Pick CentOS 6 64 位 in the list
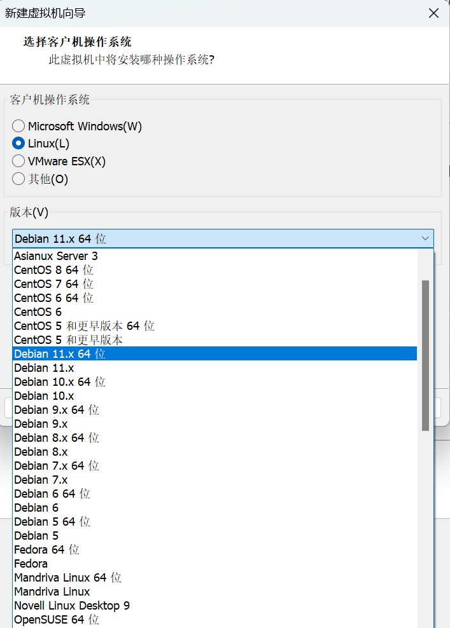This screenshot has width=450, height=628. (x=215, y=298)
